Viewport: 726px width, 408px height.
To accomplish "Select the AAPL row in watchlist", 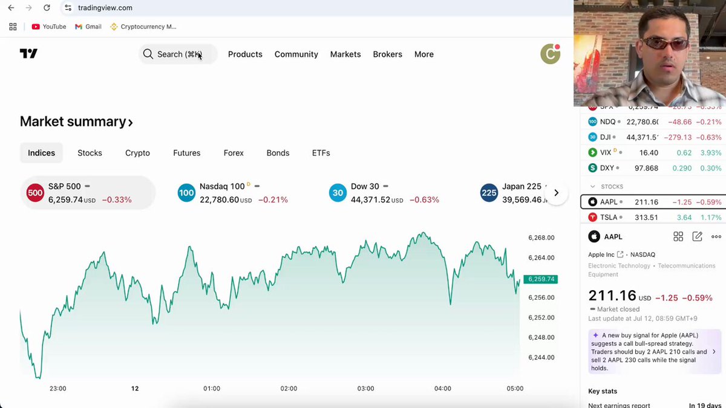I will tap(653, 202).
